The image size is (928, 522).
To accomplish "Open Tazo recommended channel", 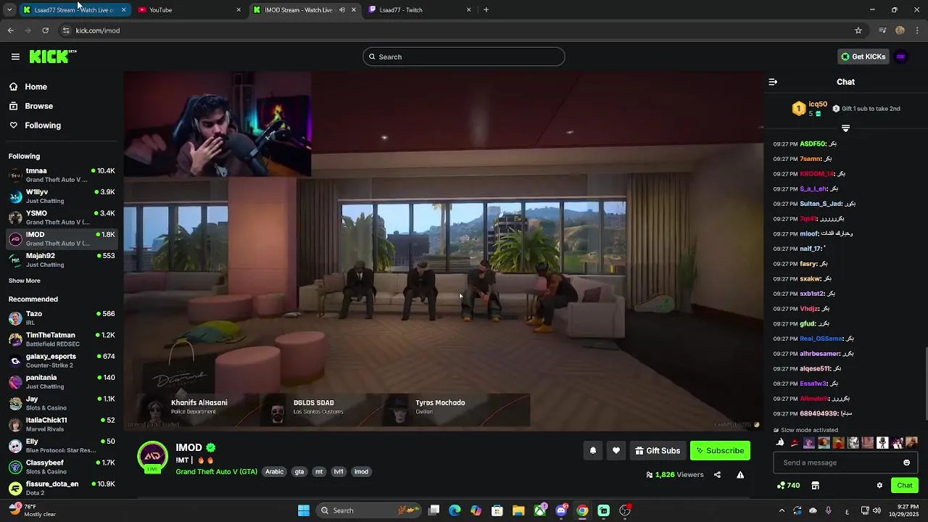I will click(x=62, y=318).
